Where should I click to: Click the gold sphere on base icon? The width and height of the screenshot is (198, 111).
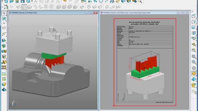(x=194, y=85)
